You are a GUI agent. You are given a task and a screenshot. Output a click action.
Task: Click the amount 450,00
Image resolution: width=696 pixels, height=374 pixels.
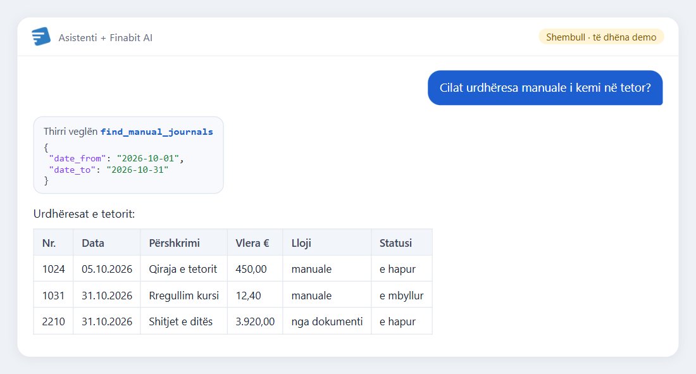point(251,269)
